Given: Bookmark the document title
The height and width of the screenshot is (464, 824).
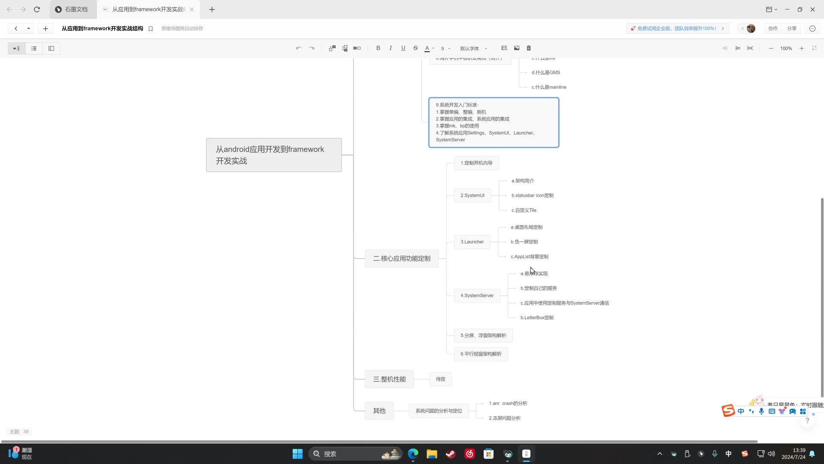Looking at the screenshot, I should 151,29.
